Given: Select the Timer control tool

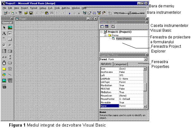Looking at the screenshot, I should tap(4, 63).
